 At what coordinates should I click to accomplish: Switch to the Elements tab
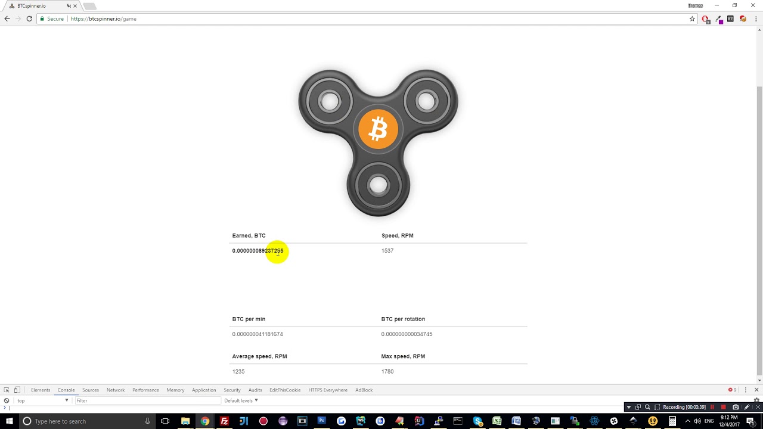point(41,390)
